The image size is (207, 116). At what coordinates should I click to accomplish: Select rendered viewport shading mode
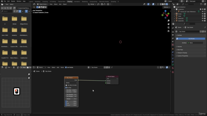tap(167, 4)
